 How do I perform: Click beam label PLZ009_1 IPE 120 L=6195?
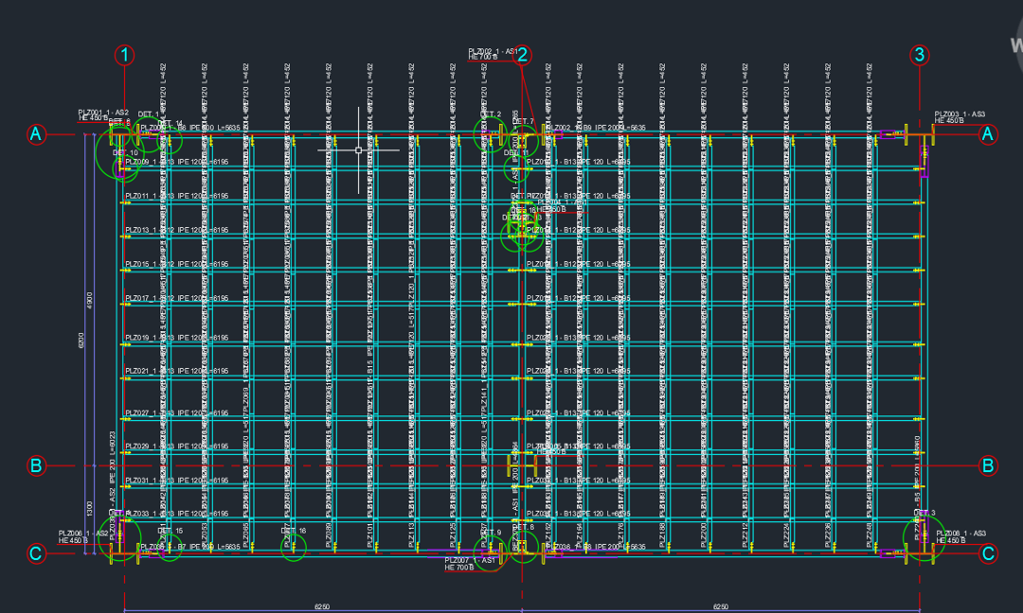(177, 162)
